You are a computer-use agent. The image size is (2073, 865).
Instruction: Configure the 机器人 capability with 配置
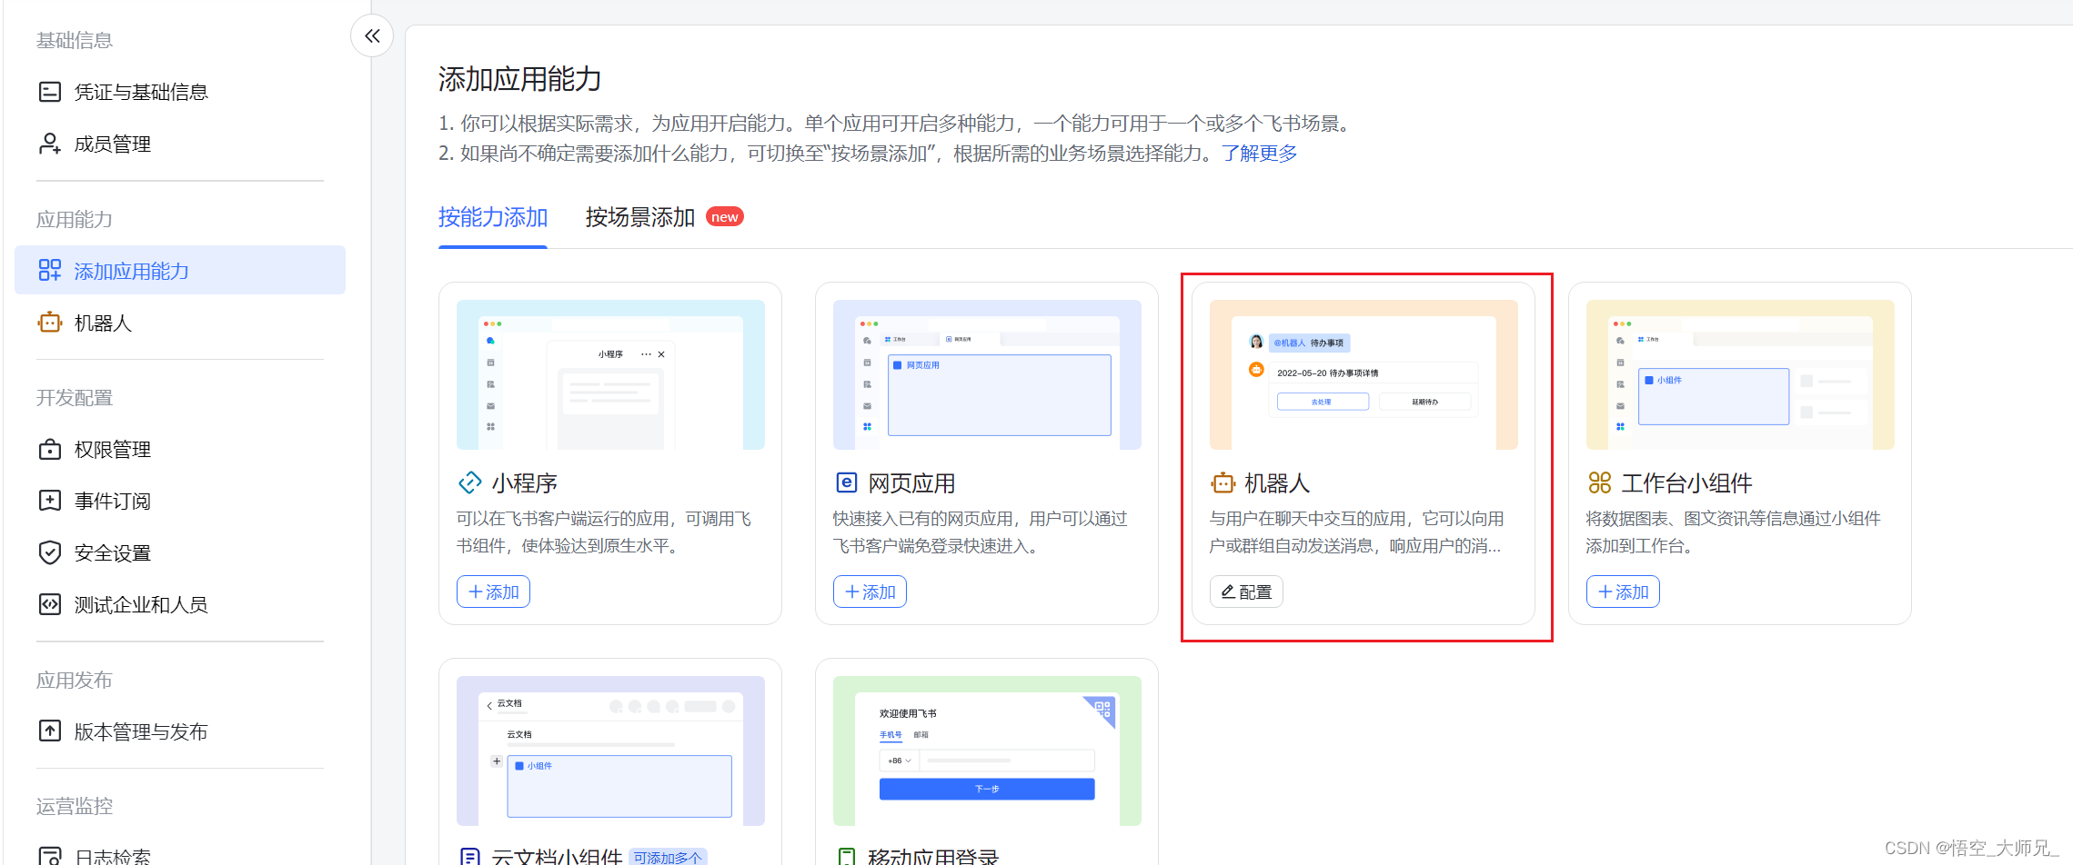tap(1246, 592)
